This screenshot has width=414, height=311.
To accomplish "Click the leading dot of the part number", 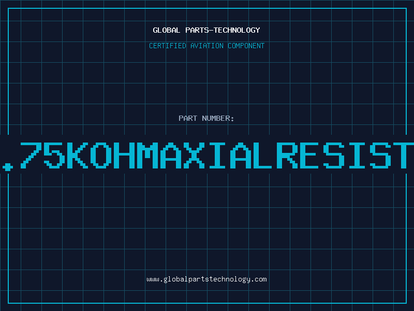I will pos(8,167).
